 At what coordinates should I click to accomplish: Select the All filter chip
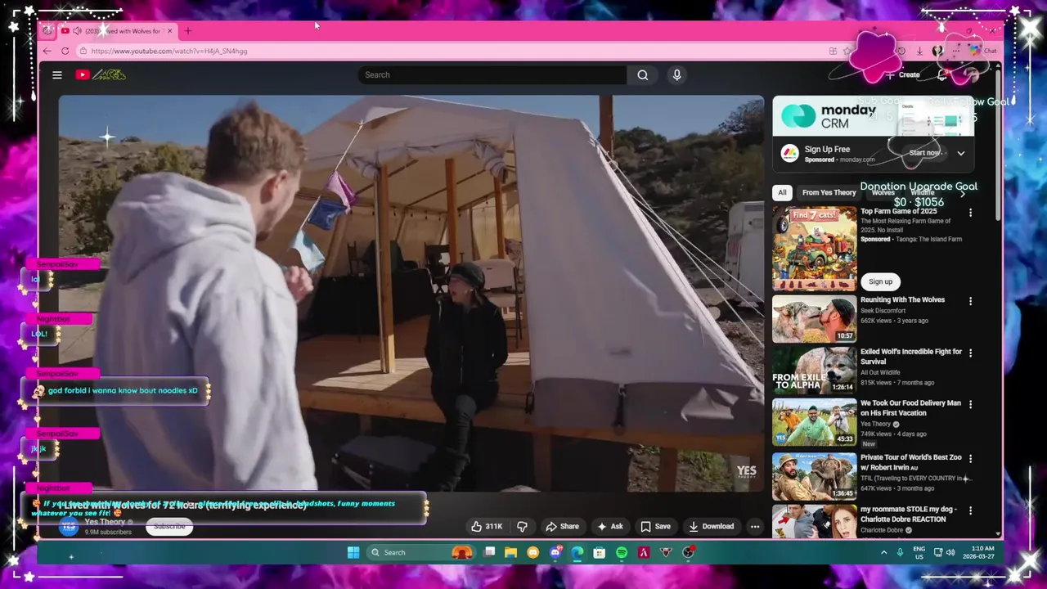tap(782, 193)
